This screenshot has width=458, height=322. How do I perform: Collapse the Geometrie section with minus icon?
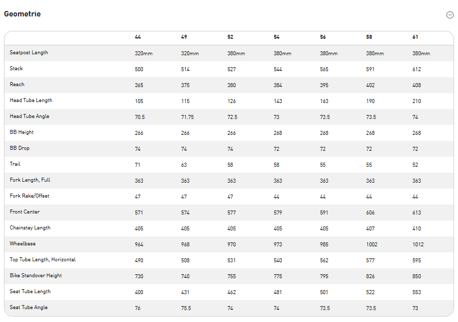click(x=450, y=15)
